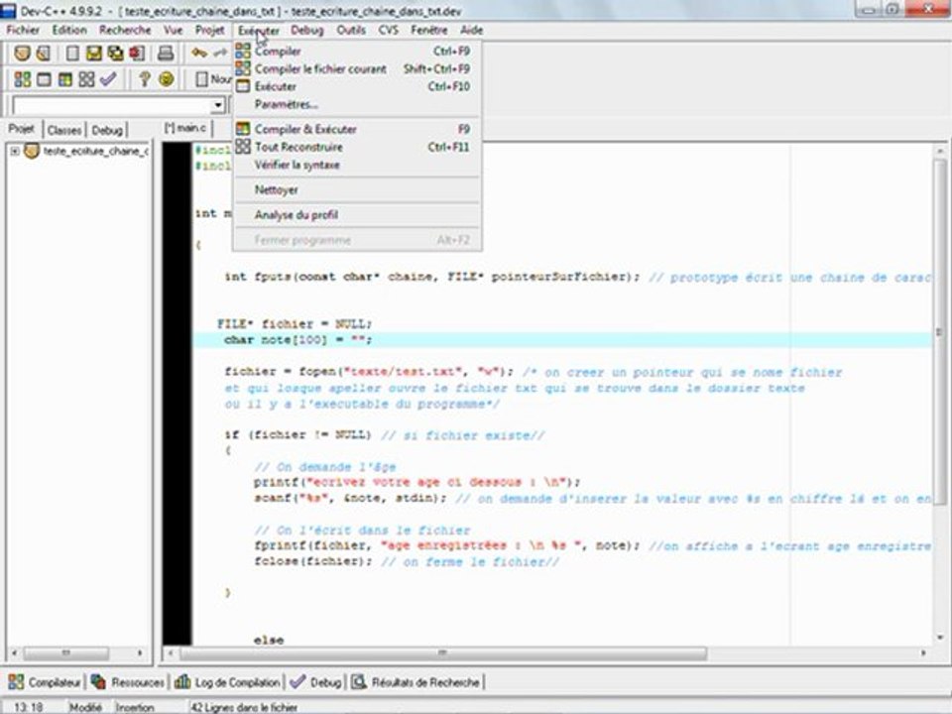Open the Fenêtre menu
Viewport: 952px width, 714px height.
click(x=428, y=30)
